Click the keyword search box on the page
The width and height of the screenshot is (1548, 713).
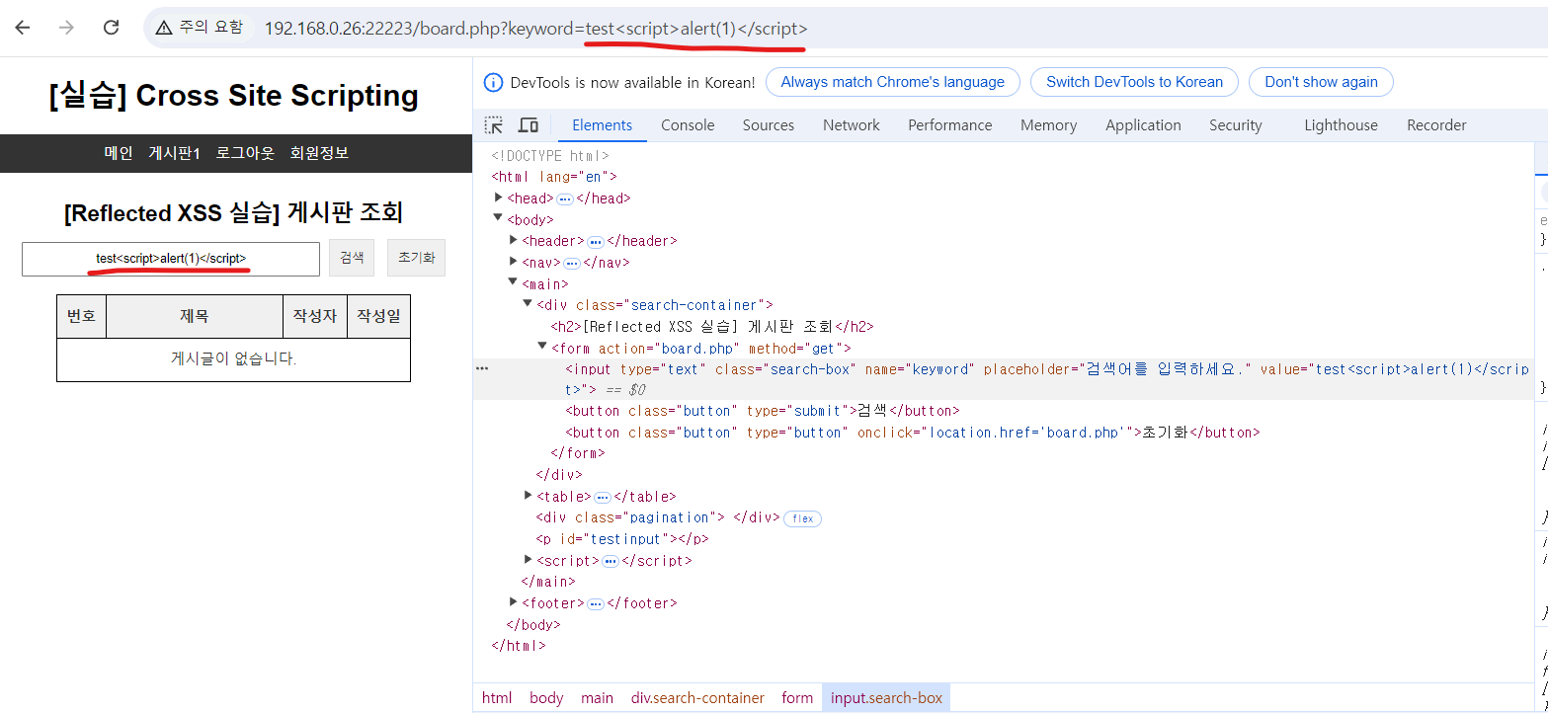coord(171,259)
